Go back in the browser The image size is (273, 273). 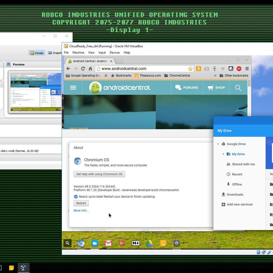point(68,69)
